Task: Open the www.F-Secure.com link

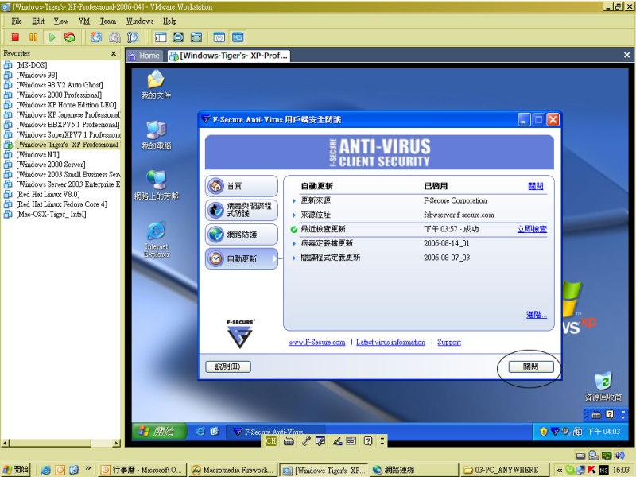Action: point(316,343)
